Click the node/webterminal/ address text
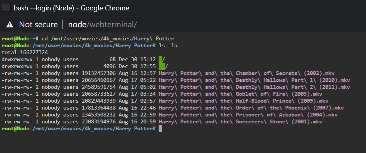This screenshot has height=153, width=366. [102, 25]
